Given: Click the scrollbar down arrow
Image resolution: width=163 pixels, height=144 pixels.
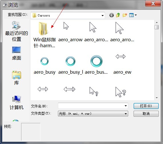Looking at the screenshot, I should [x=157, y=98].
